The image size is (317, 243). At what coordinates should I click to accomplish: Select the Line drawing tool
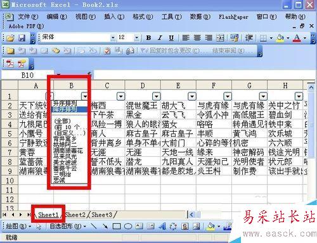point(93,227)
